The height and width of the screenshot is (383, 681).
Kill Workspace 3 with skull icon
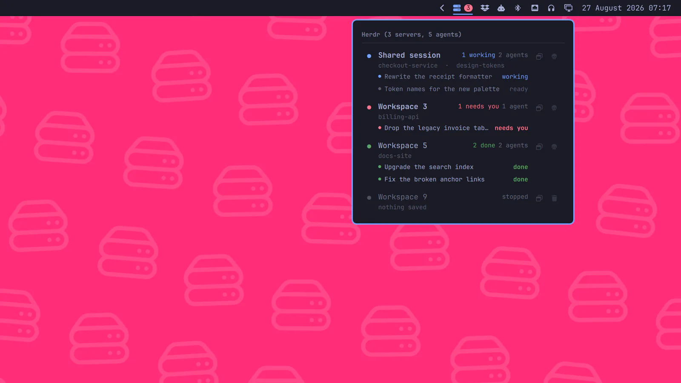click(554, 108)
